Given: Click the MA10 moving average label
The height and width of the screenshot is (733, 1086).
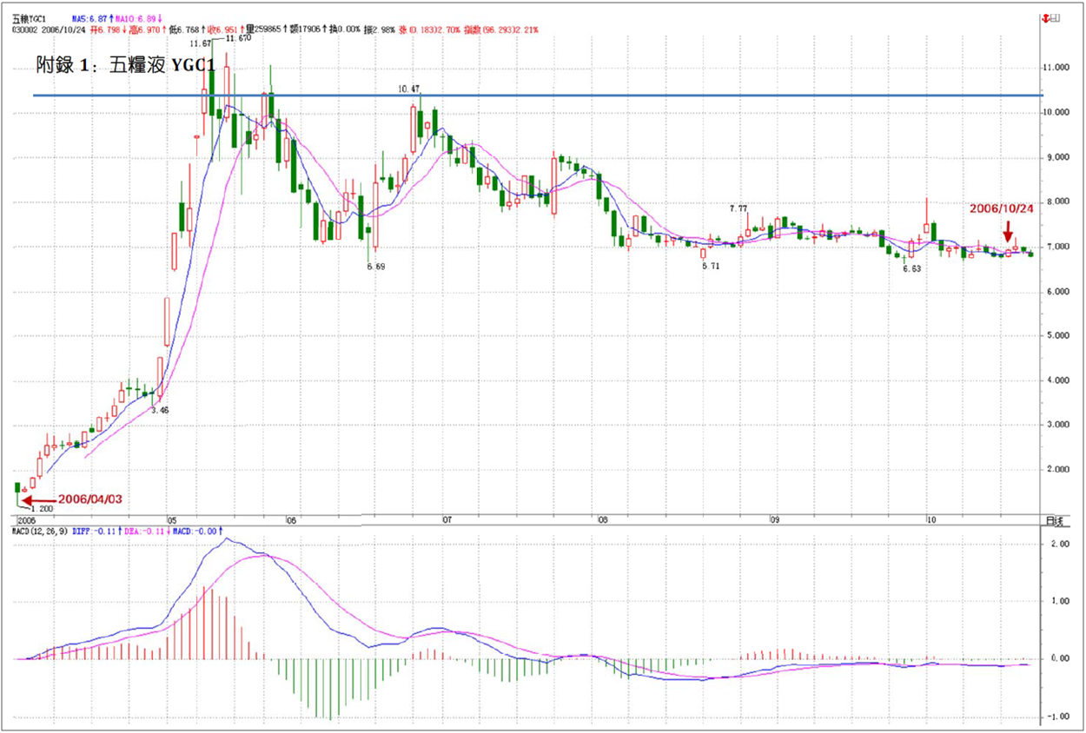Looking at the screenshot, I should click(137, 17).
